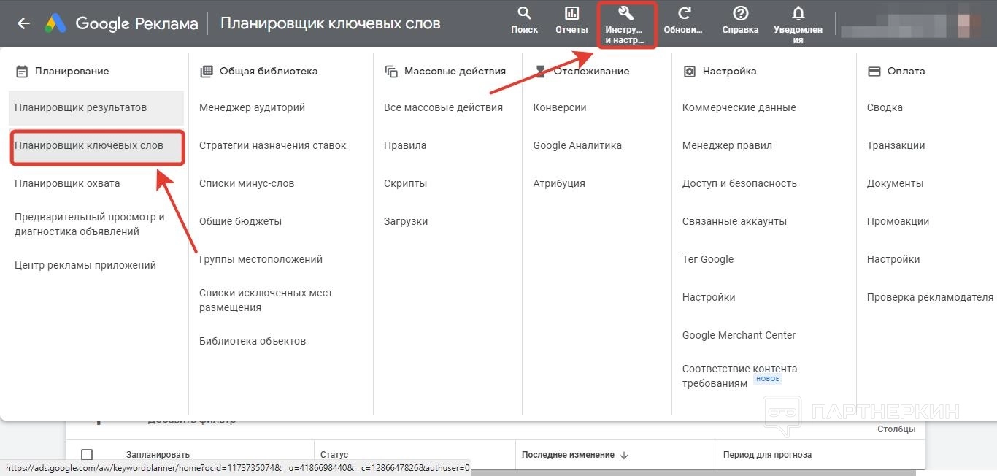Open Атрибуция
Image resolution: width=997 pixels, height=476 pixels.
[559, 183]
